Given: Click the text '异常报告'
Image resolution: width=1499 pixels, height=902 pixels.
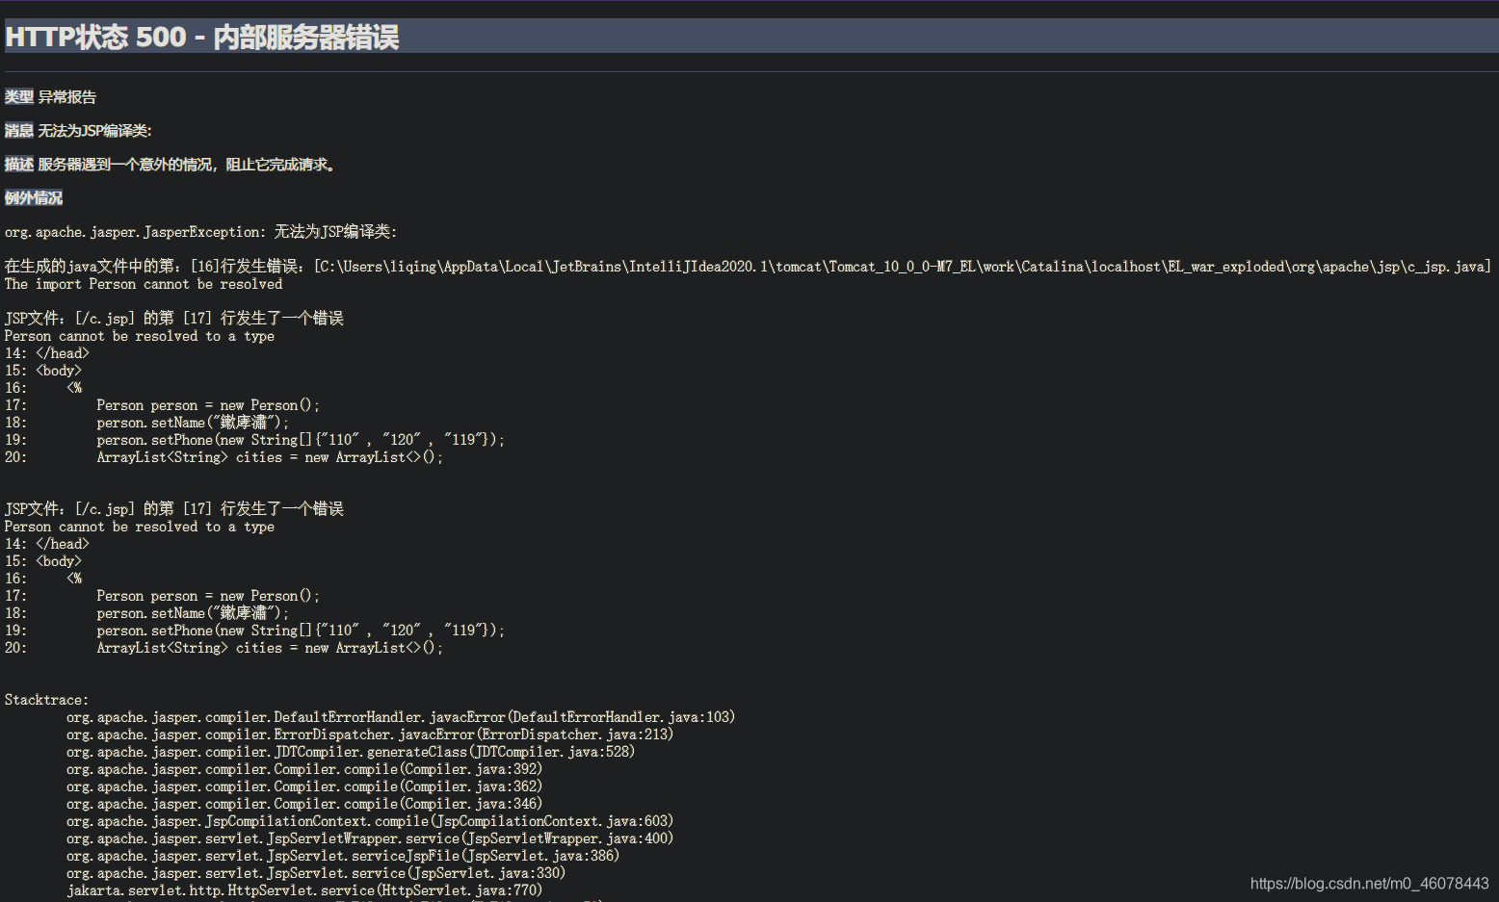Looking at the screenshot, I should (x=67, y=97).
